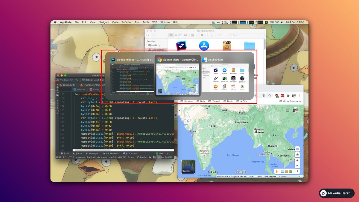
Task: Open the Music bookmark folder
Action: [228, 101]
